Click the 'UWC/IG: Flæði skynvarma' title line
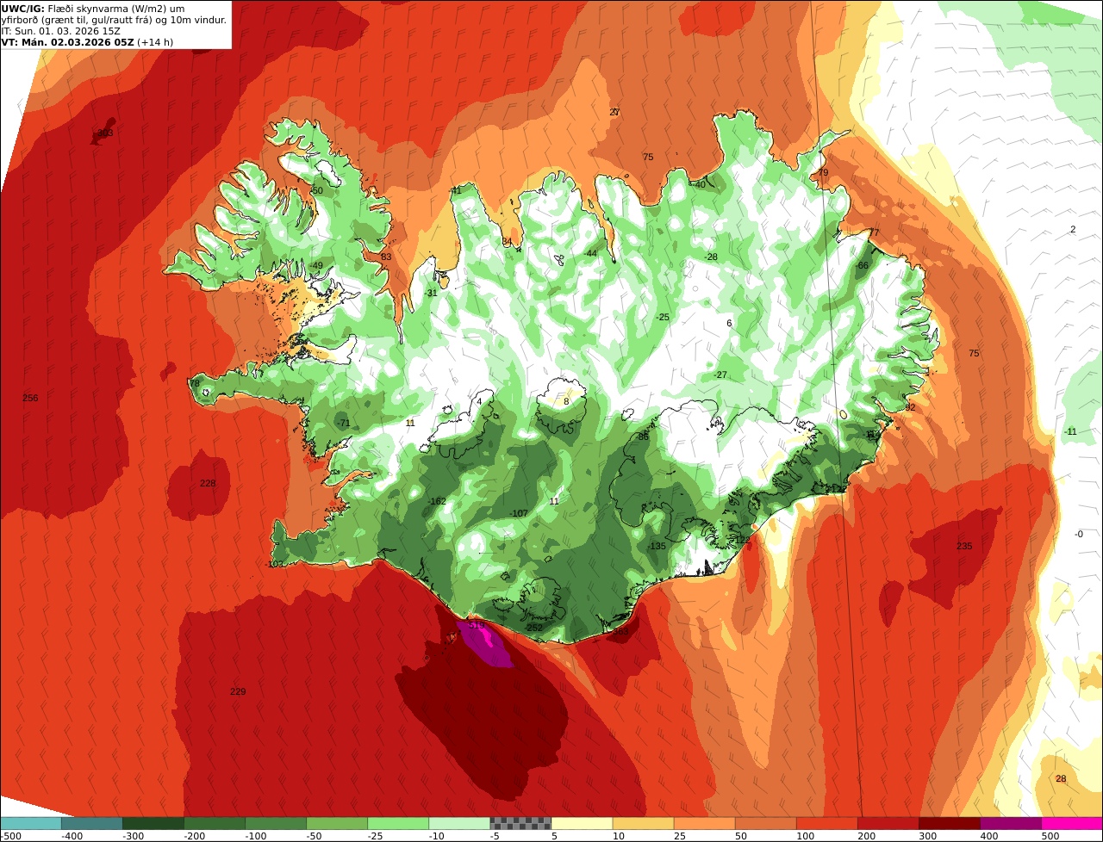The image size is (1103, 842). (x=93, y=9)
